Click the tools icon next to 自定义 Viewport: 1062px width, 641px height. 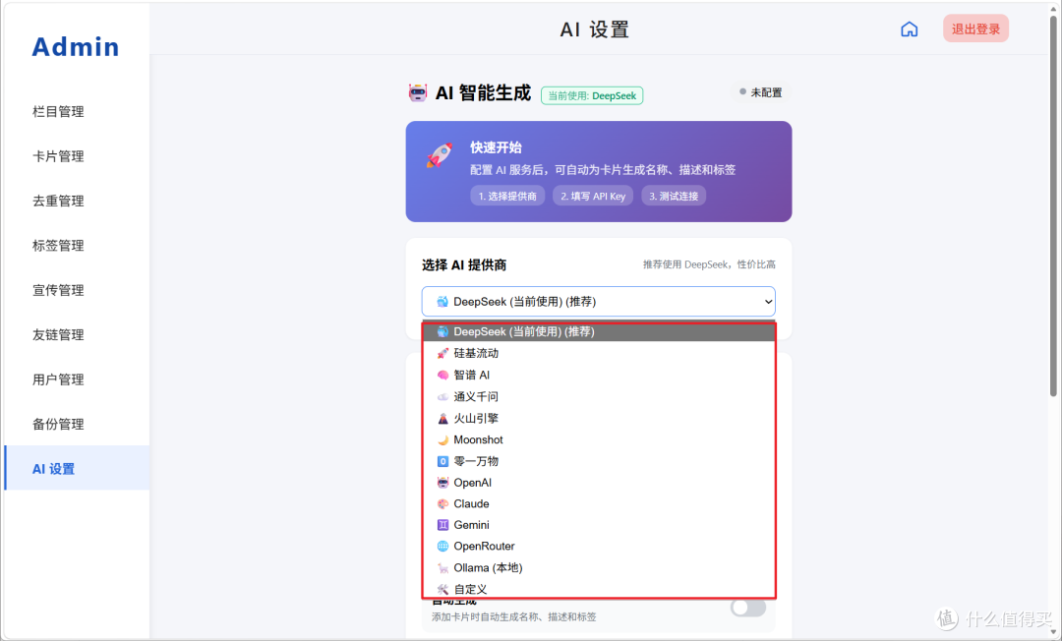(442, 589)
